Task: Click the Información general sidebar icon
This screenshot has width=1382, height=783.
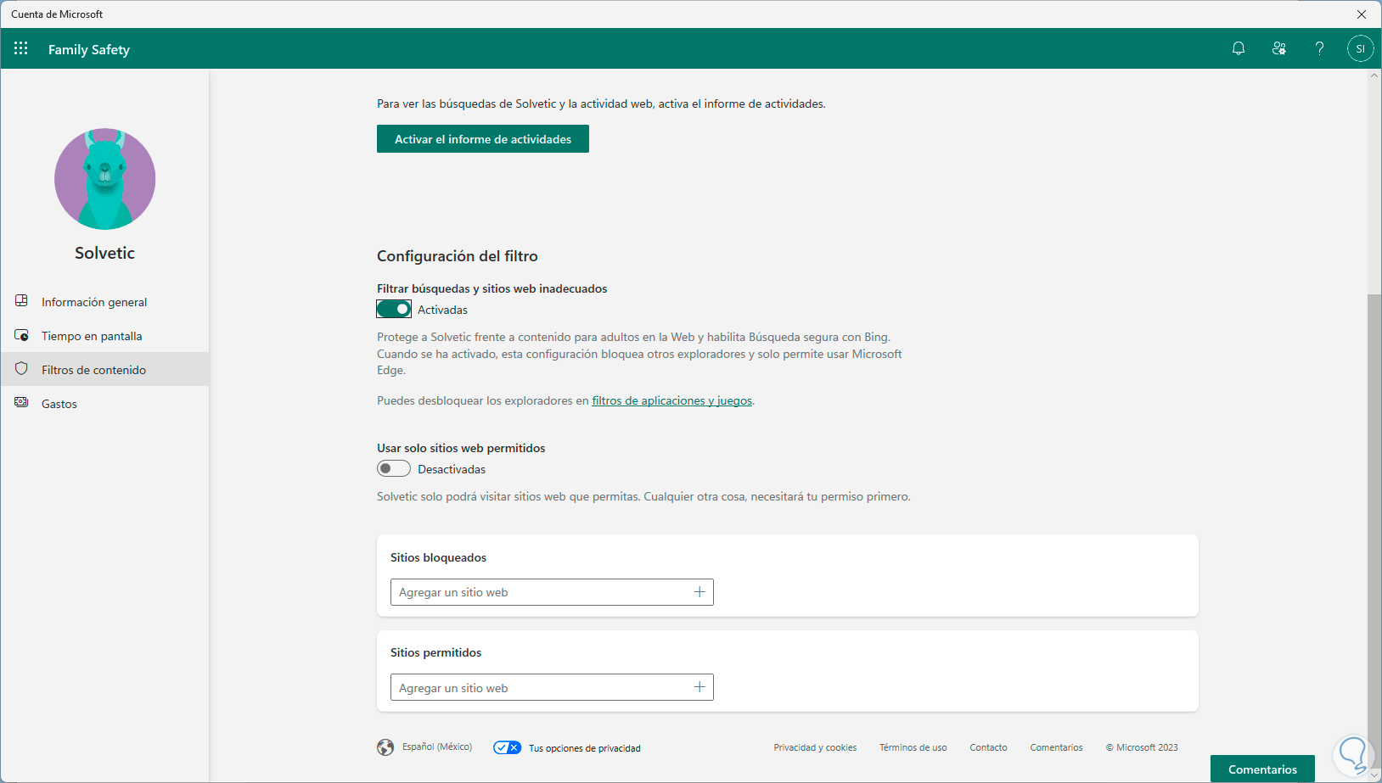Action: point(22,301)
